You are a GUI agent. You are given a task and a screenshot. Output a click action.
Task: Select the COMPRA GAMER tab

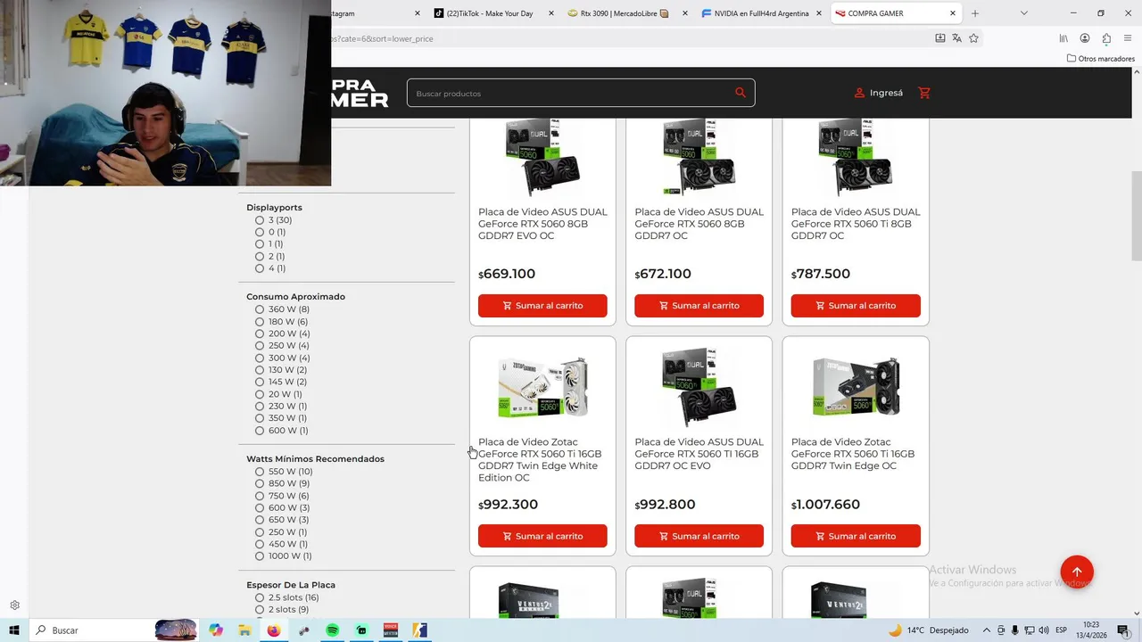pyautogui.click(x=895, y=13)
